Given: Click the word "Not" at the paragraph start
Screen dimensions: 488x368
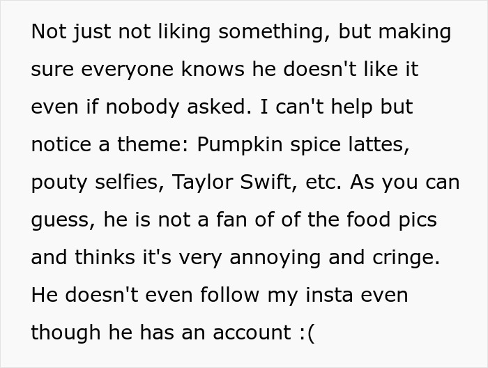Looking at the screenshot, I should coord(49,31).
